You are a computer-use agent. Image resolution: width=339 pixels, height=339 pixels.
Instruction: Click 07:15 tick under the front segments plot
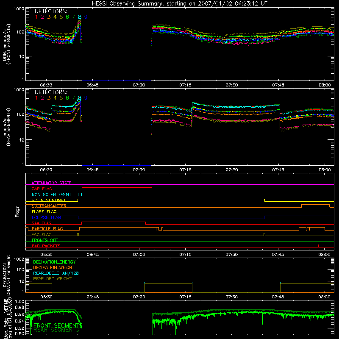pyautogui.click(x=185, y=85)
